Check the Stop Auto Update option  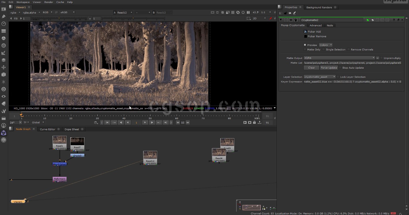[x=340, y=68]
